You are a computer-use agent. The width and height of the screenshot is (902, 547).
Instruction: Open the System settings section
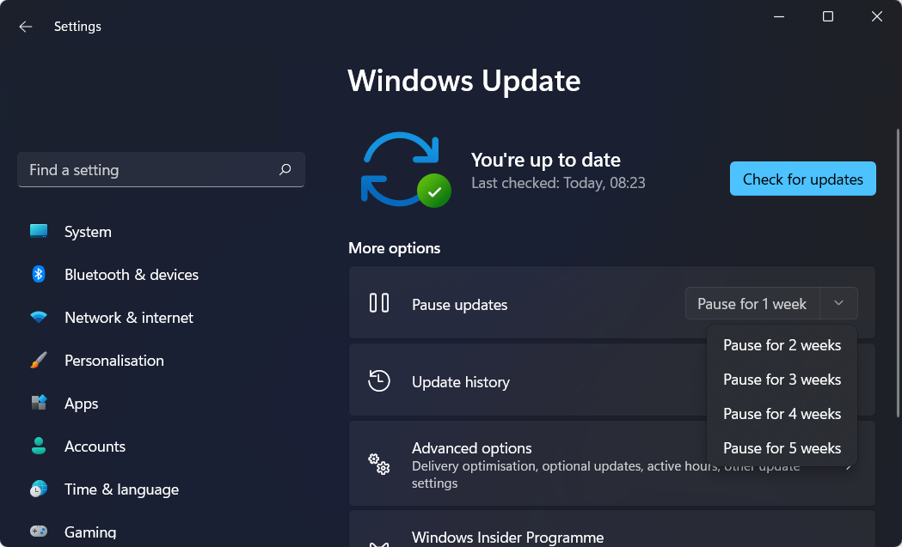(39, 231)
